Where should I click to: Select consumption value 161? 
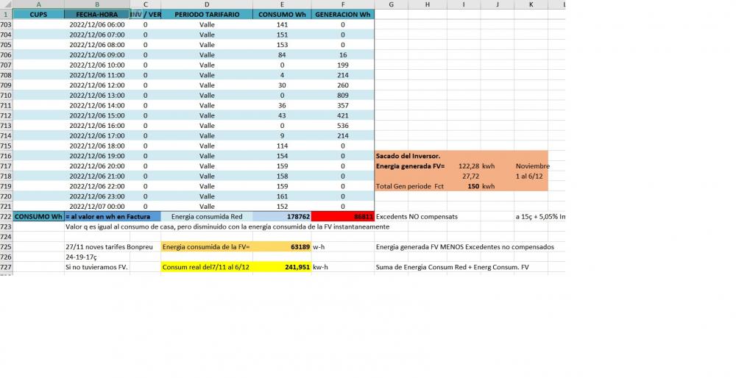282,196
